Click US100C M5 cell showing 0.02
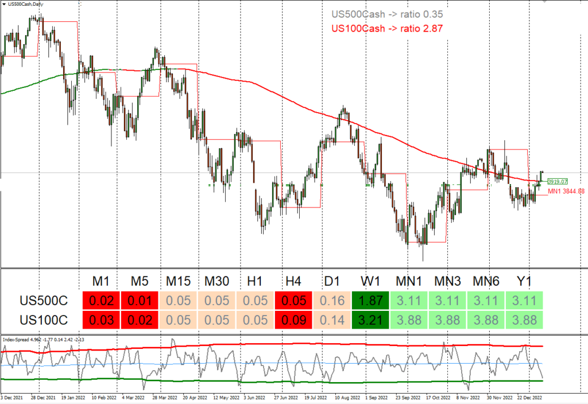588x404 pixels. (140, 320)
